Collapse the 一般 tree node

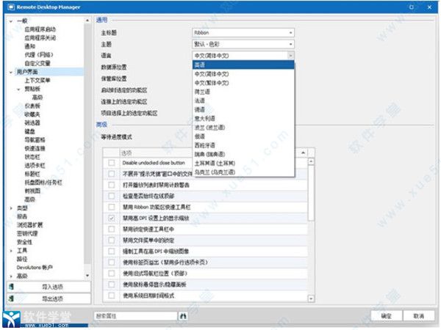[x=11, y=21]
